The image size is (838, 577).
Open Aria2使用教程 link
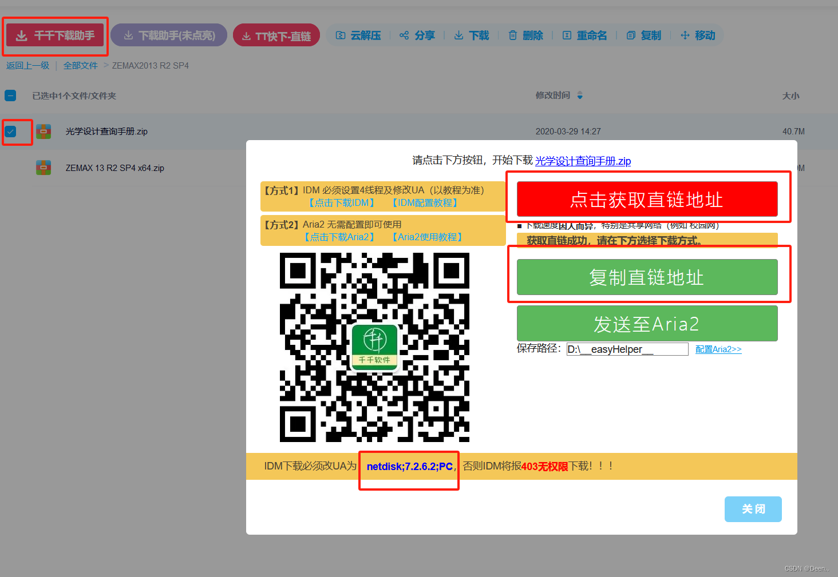[427, 237]
